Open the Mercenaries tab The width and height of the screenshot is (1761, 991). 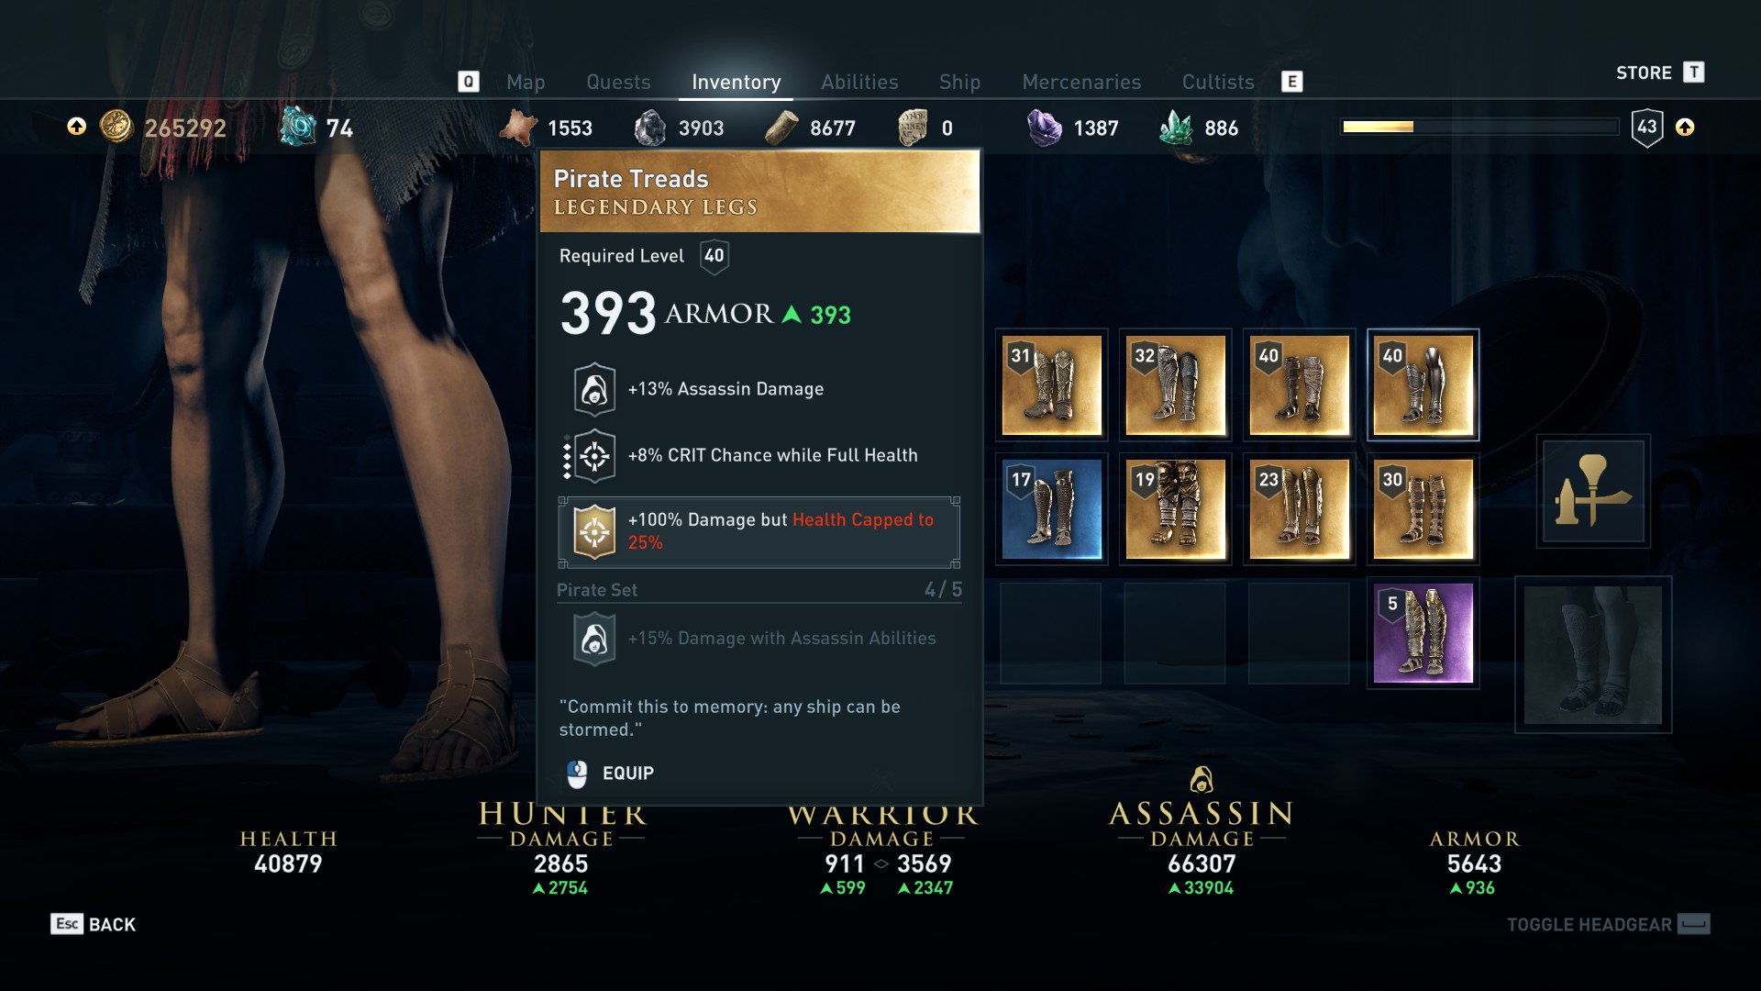pyautogui.click(x=1081, y=82)
